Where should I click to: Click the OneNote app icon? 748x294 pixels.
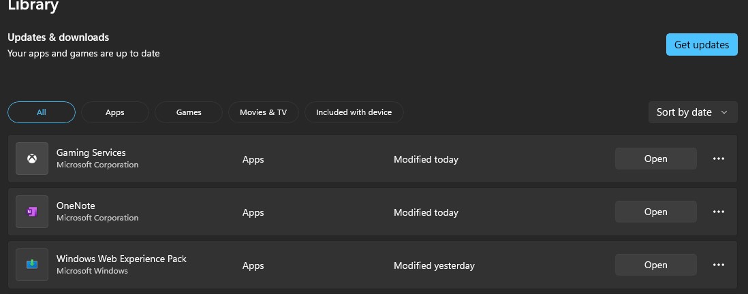tap(32, 212)
